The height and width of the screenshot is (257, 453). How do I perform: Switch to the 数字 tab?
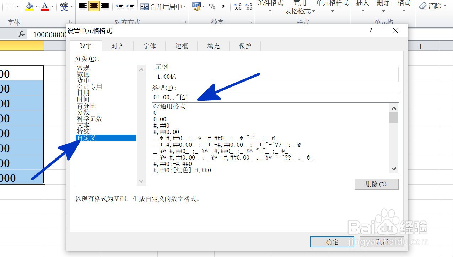point(86,46)
